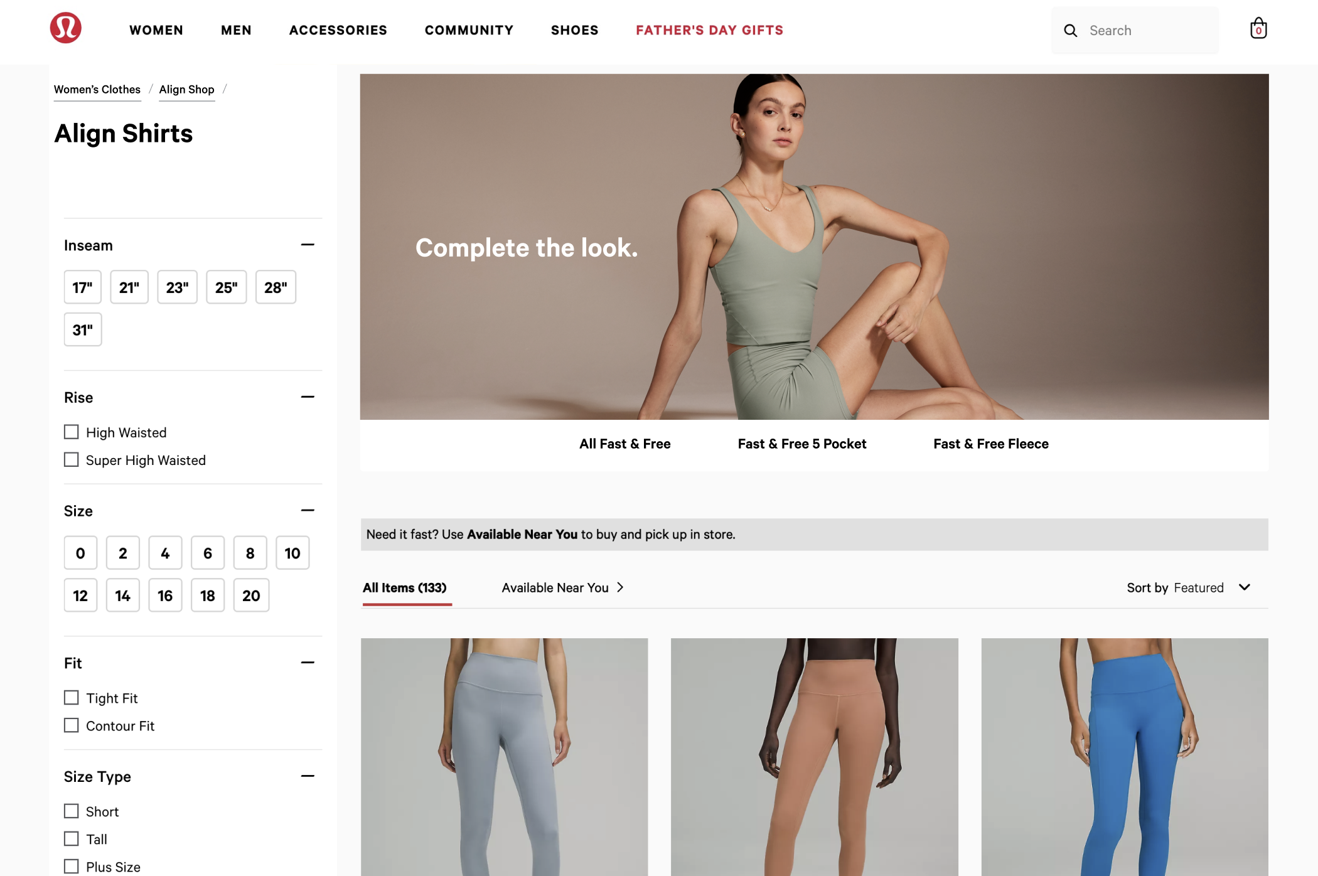Screen dimensions: 1318x876
Task: Choose size 6
Action: 208,553
